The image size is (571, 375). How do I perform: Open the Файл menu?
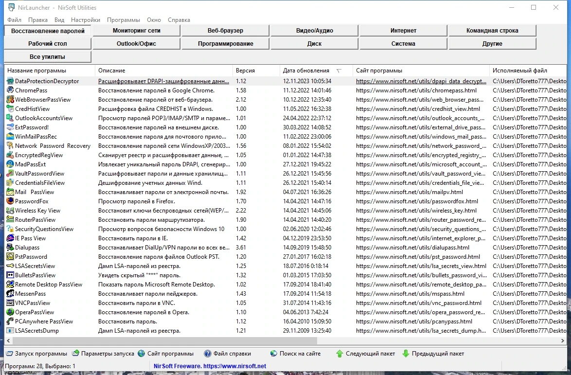(14, 20)
